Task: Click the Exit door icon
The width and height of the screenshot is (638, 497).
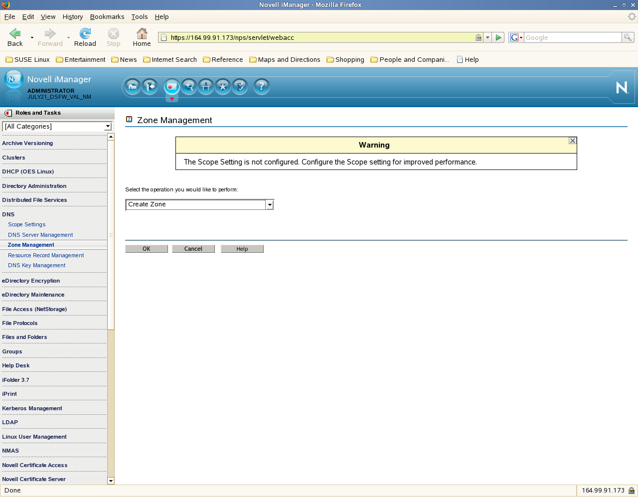Action: click(150, 87)
